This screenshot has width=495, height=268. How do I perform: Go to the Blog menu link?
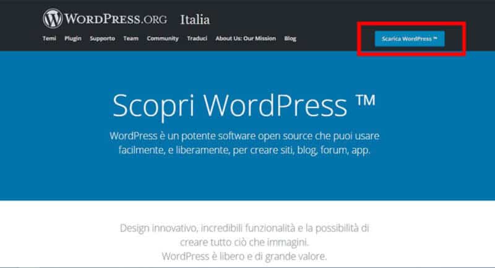pos(290,38)
